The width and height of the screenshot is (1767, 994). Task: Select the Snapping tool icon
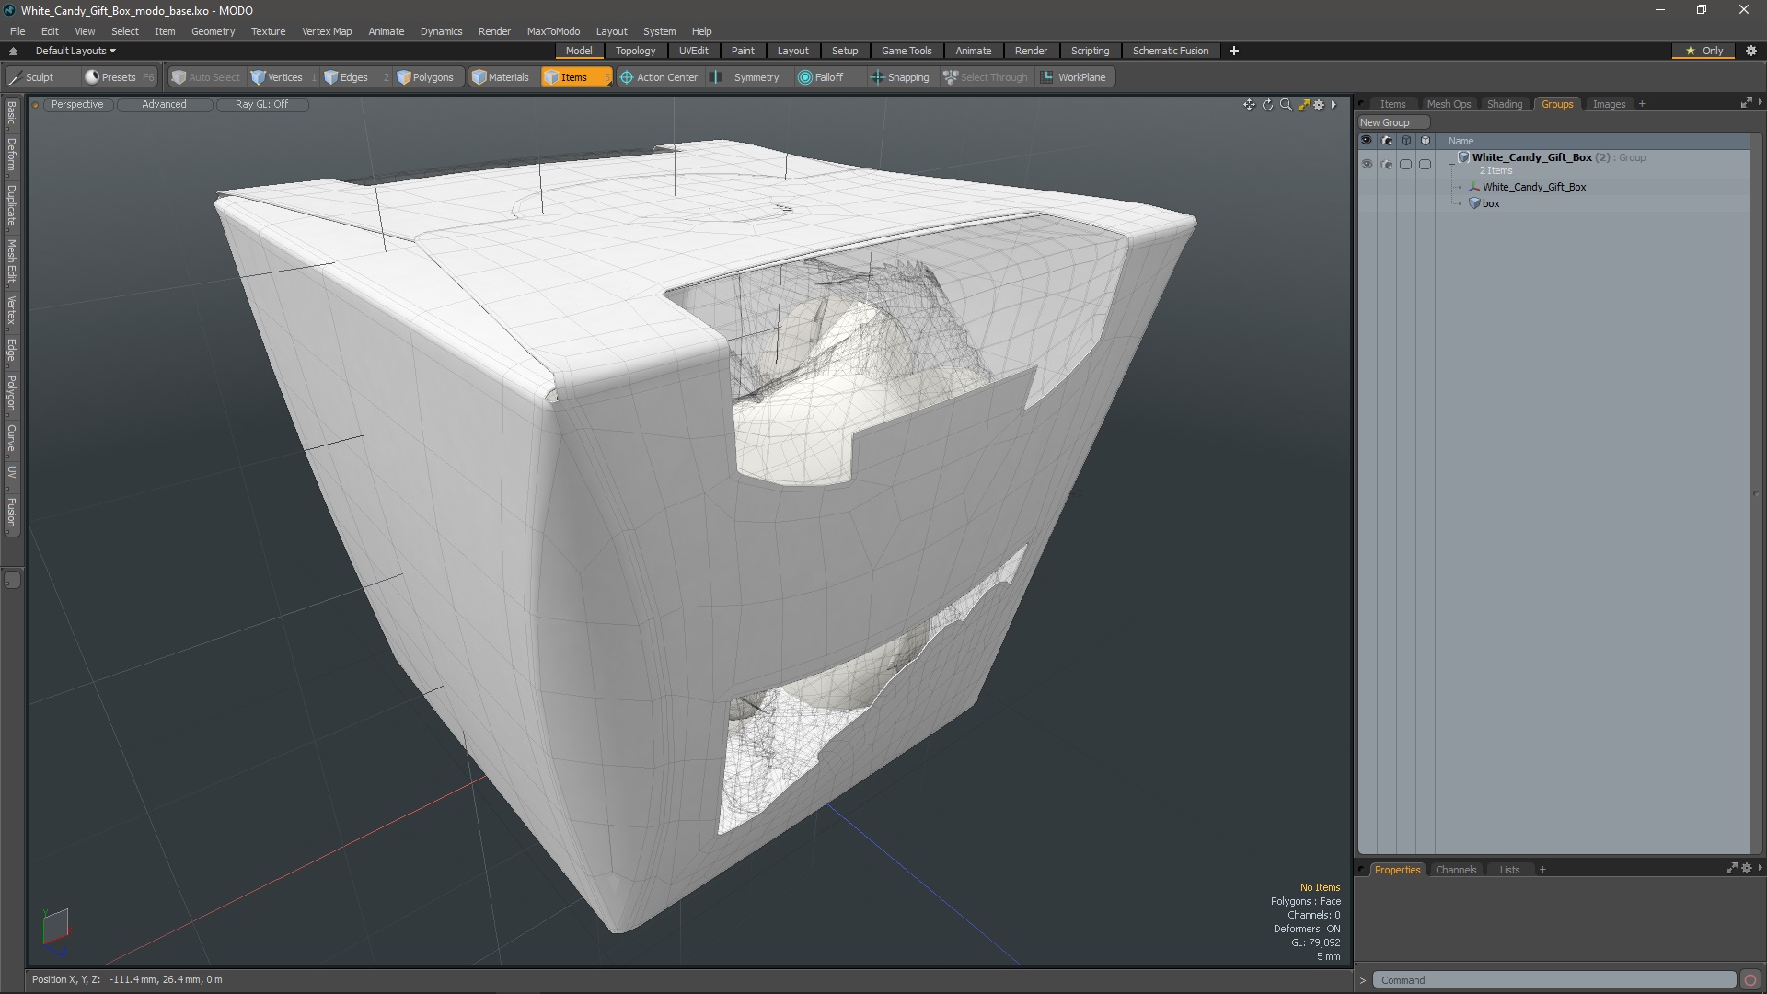coord(877,77)
